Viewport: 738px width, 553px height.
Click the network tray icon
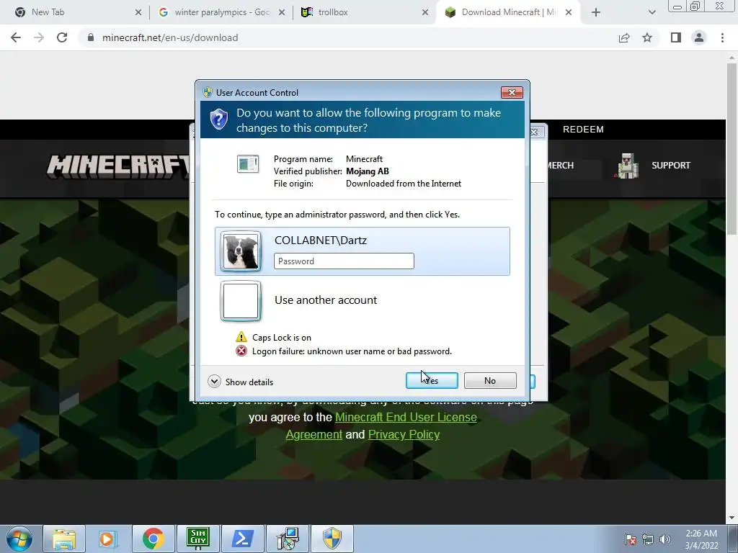pyautogui.click(x=648, y=539)
